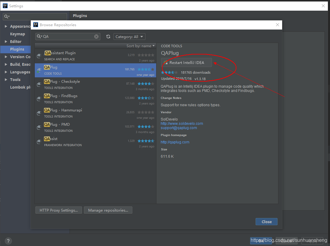Open http://www.soldevelo.com vendor link
This screenshot has width=330, height=246.
pyautogui.click(x=182, y=124)
